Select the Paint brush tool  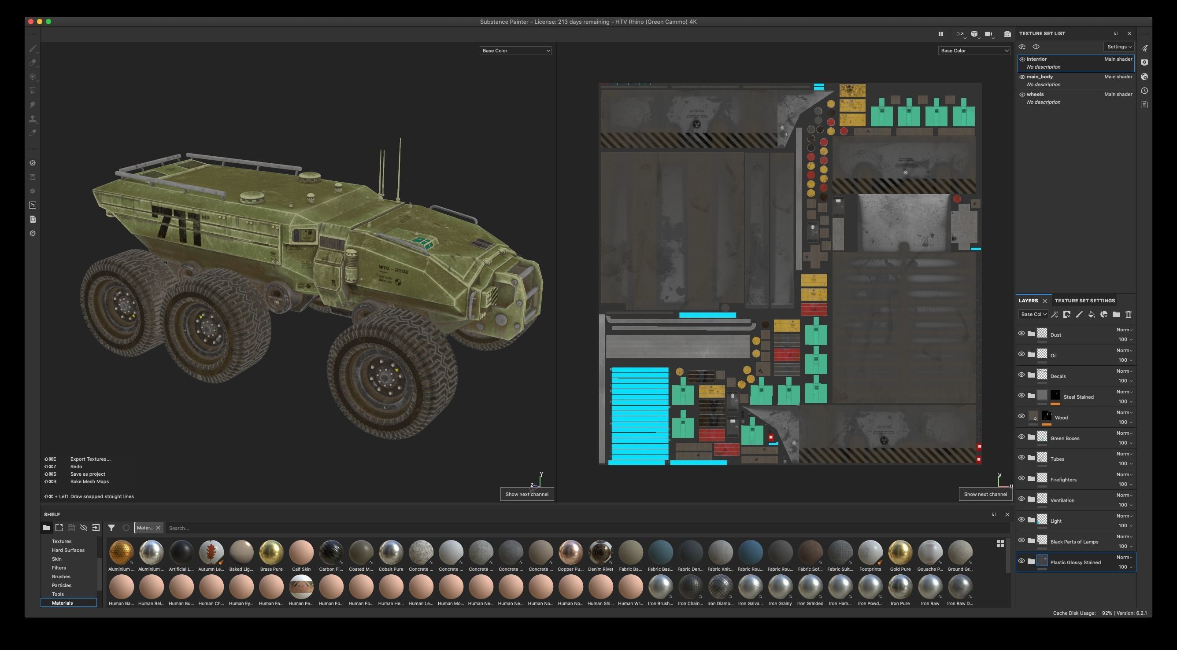[x=33, y=48]
